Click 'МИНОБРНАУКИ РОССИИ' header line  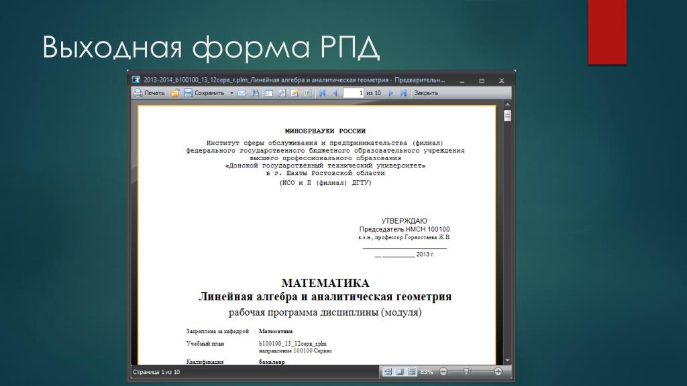(325, 131)
